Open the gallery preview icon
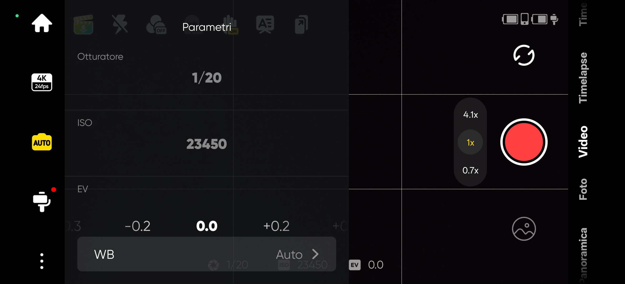625x284 pixels. [x=523, y=228]
